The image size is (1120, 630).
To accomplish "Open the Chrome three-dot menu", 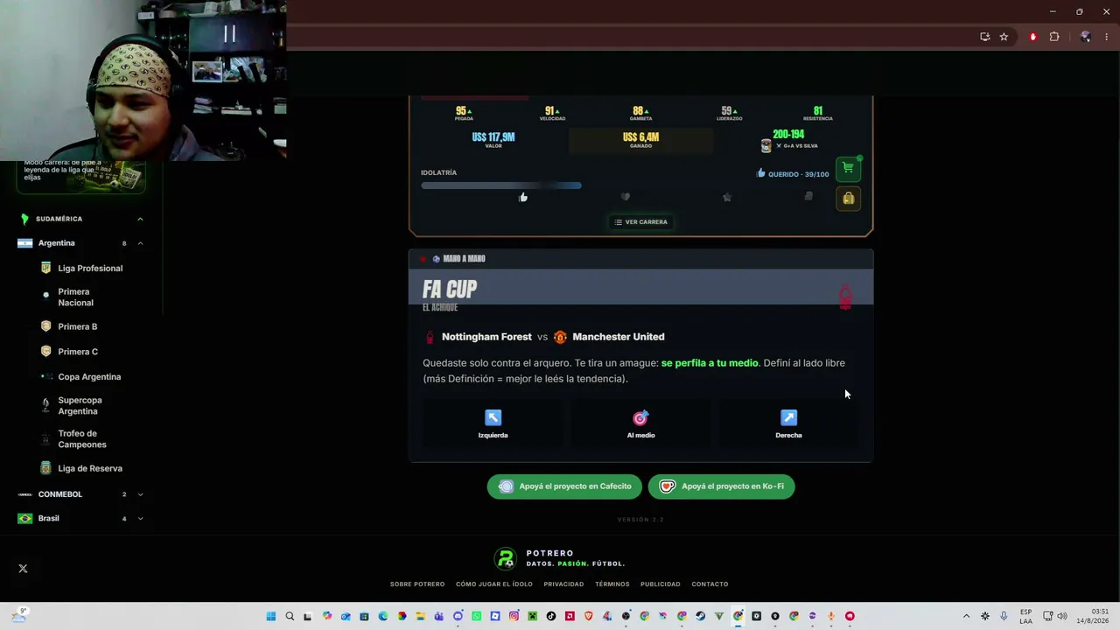I will coord(1107,37).
